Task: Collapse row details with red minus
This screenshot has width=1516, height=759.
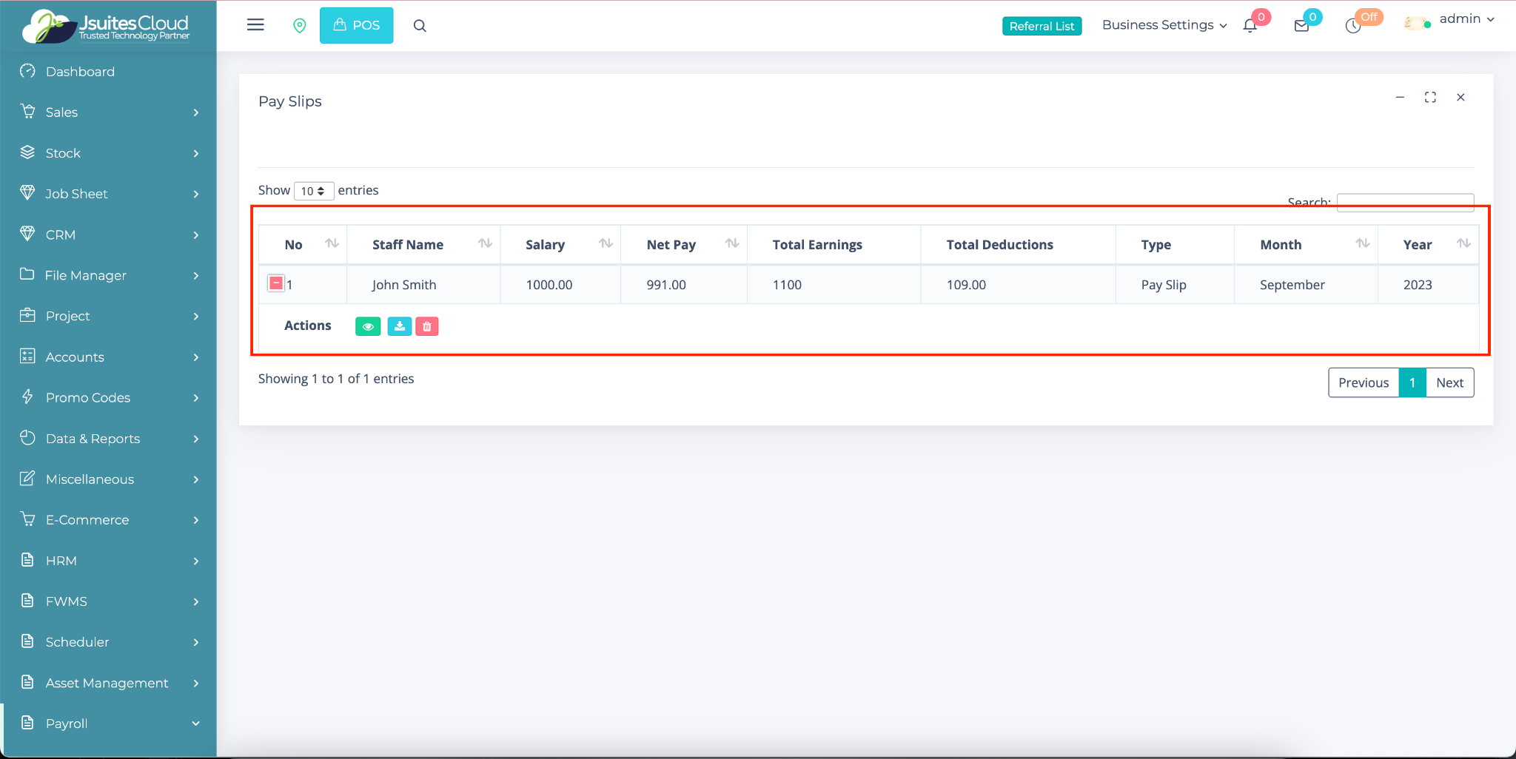Action: pos(276,283)
